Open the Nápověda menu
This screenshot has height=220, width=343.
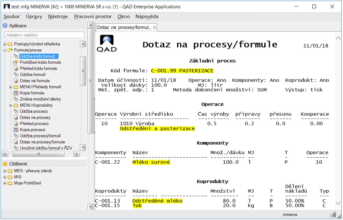pyautogui.click(x=147, y=17)
